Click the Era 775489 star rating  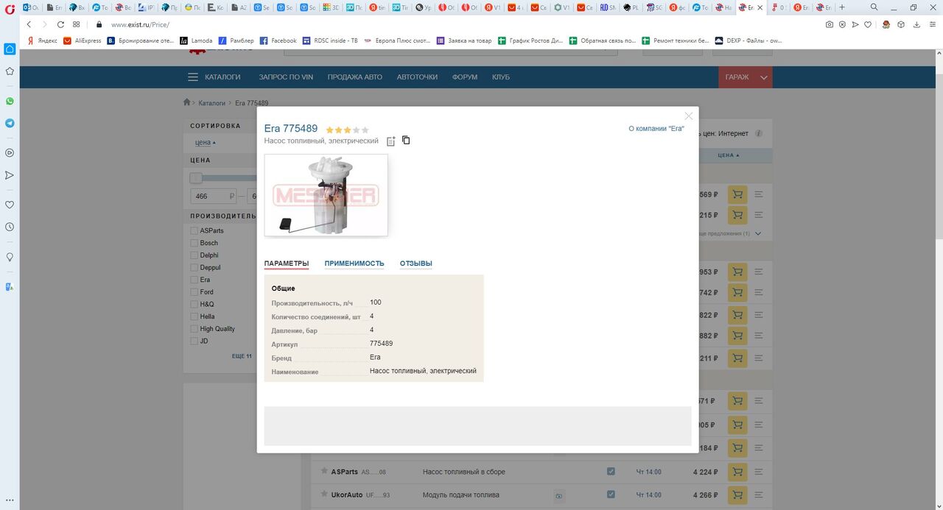pos(347,130)
